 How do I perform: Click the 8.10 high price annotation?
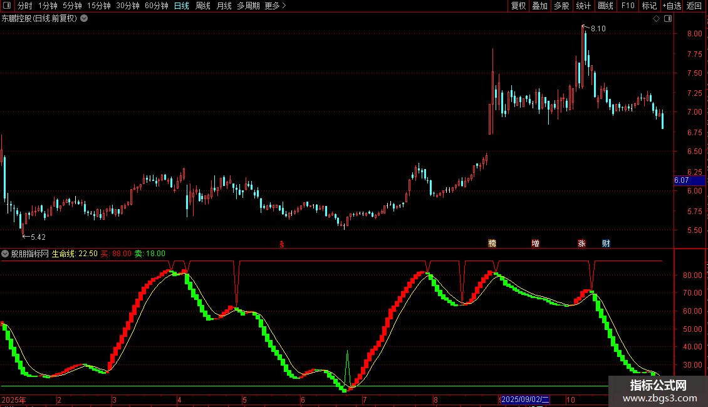[x=598, y=29]
